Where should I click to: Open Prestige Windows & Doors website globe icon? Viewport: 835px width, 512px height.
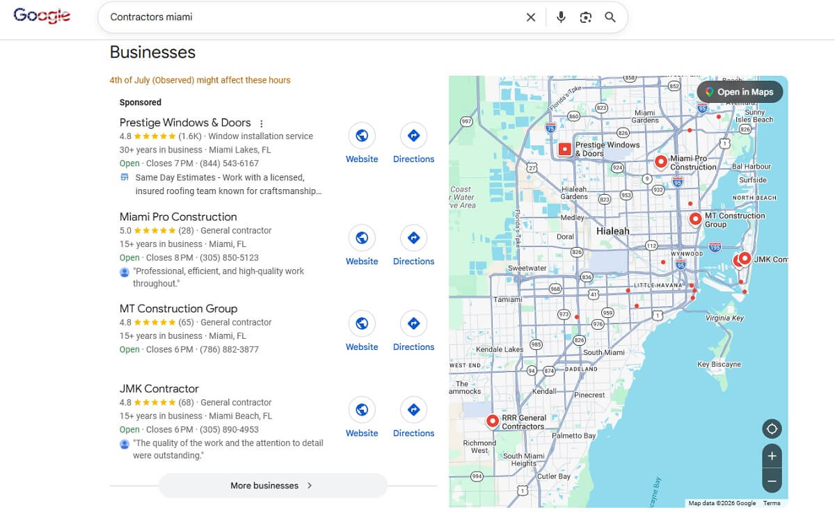pyautogui.click(x=362, y=136)
